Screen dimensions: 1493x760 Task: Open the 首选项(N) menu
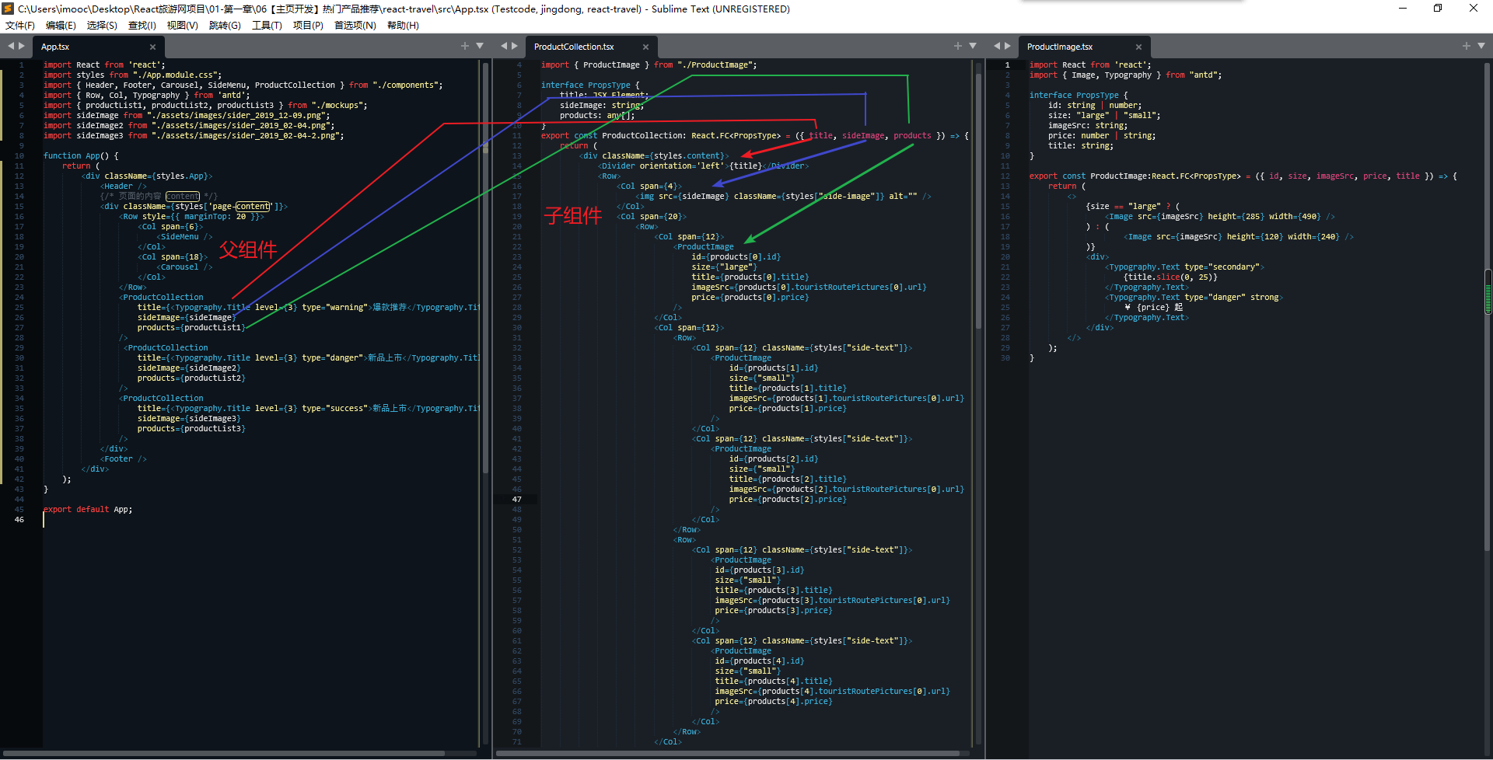point(355,26)
